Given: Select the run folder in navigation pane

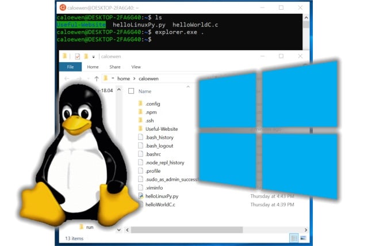Looking at the screenshot, I should tap(90, 227).
